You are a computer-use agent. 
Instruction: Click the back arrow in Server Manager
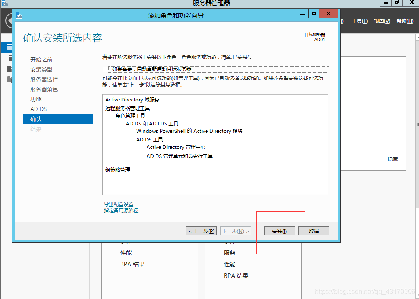(7, 21)
